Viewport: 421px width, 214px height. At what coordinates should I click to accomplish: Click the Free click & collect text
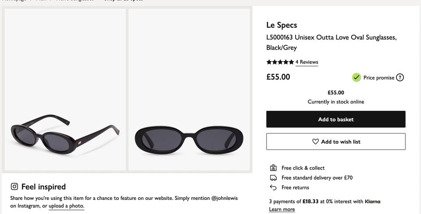[303, 168]
